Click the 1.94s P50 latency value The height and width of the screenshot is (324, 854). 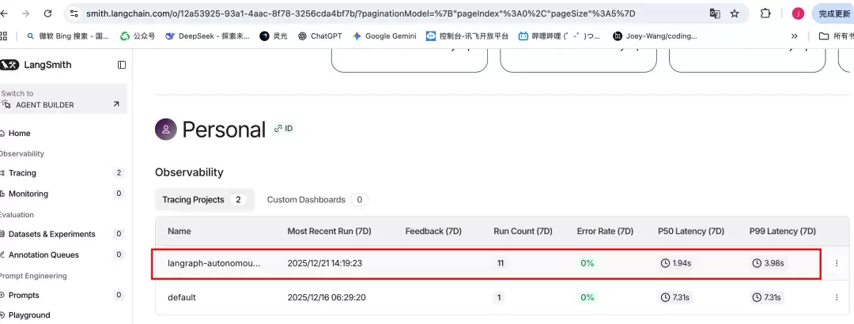(675, 263)
